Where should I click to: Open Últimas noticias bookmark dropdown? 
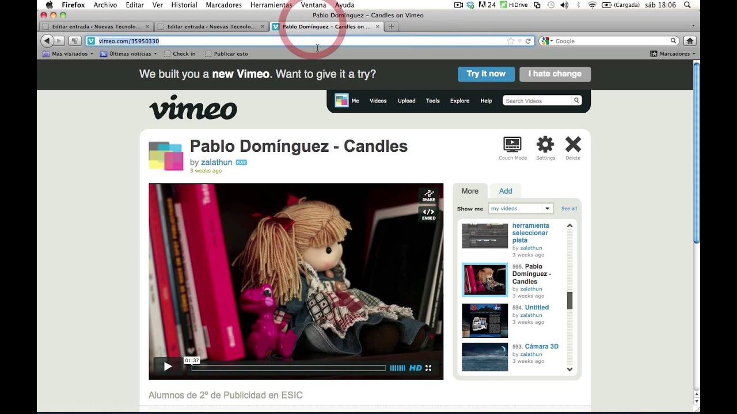(x=128, y=53)
